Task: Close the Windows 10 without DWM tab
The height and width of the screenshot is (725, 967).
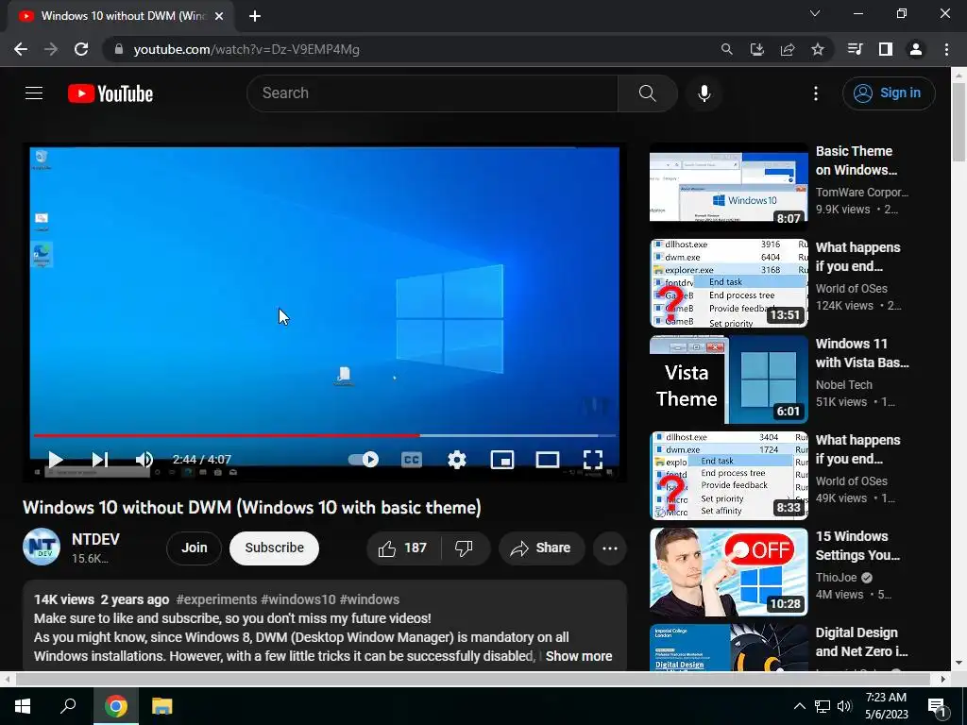Action: (218, 16)
